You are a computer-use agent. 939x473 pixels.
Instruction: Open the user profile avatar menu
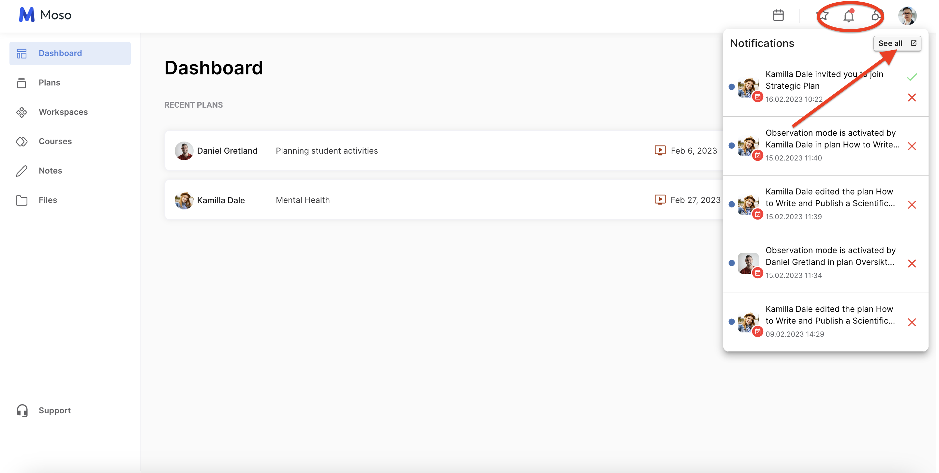point(907,16)
